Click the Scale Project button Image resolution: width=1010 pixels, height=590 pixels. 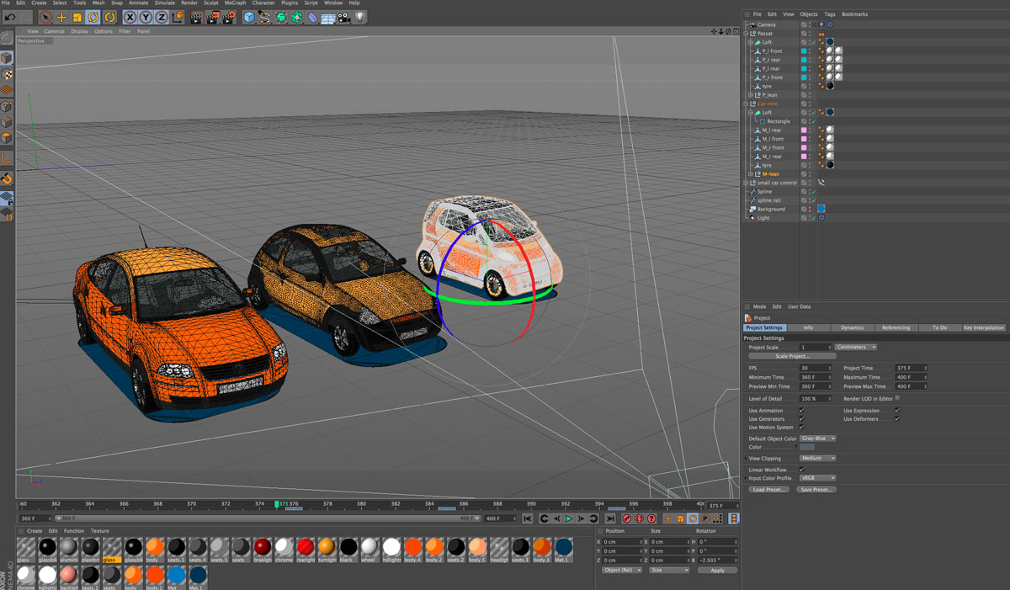click(792, 356)
